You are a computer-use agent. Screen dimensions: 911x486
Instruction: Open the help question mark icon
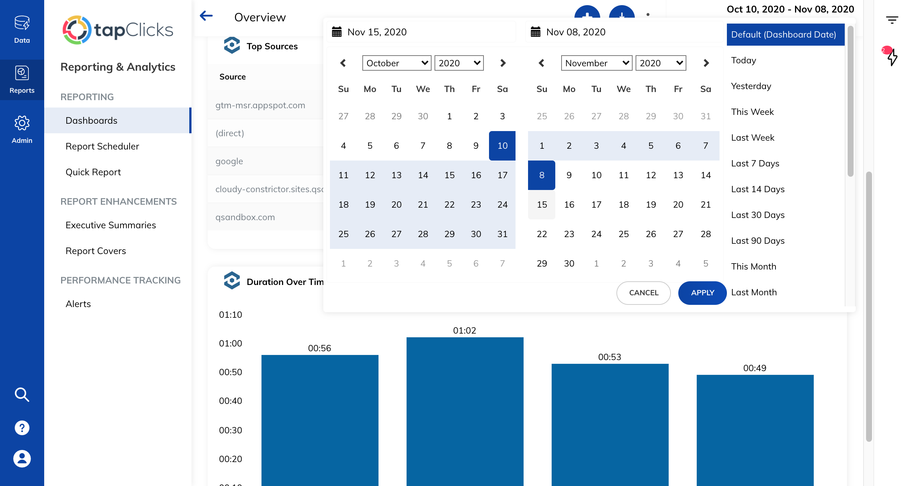22,428
